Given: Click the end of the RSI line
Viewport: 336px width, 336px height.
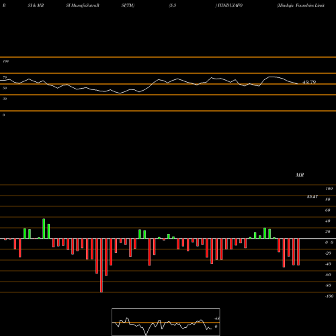Looking at the screenshot, I should tap(298, 84).
